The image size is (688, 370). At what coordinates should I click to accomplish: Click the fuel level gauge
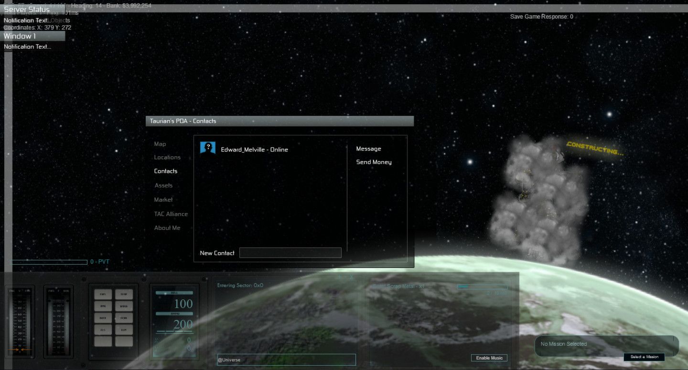point(59,322)
